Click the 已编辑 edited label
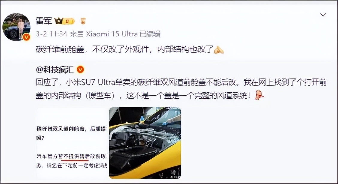 [x=150, y=34]
